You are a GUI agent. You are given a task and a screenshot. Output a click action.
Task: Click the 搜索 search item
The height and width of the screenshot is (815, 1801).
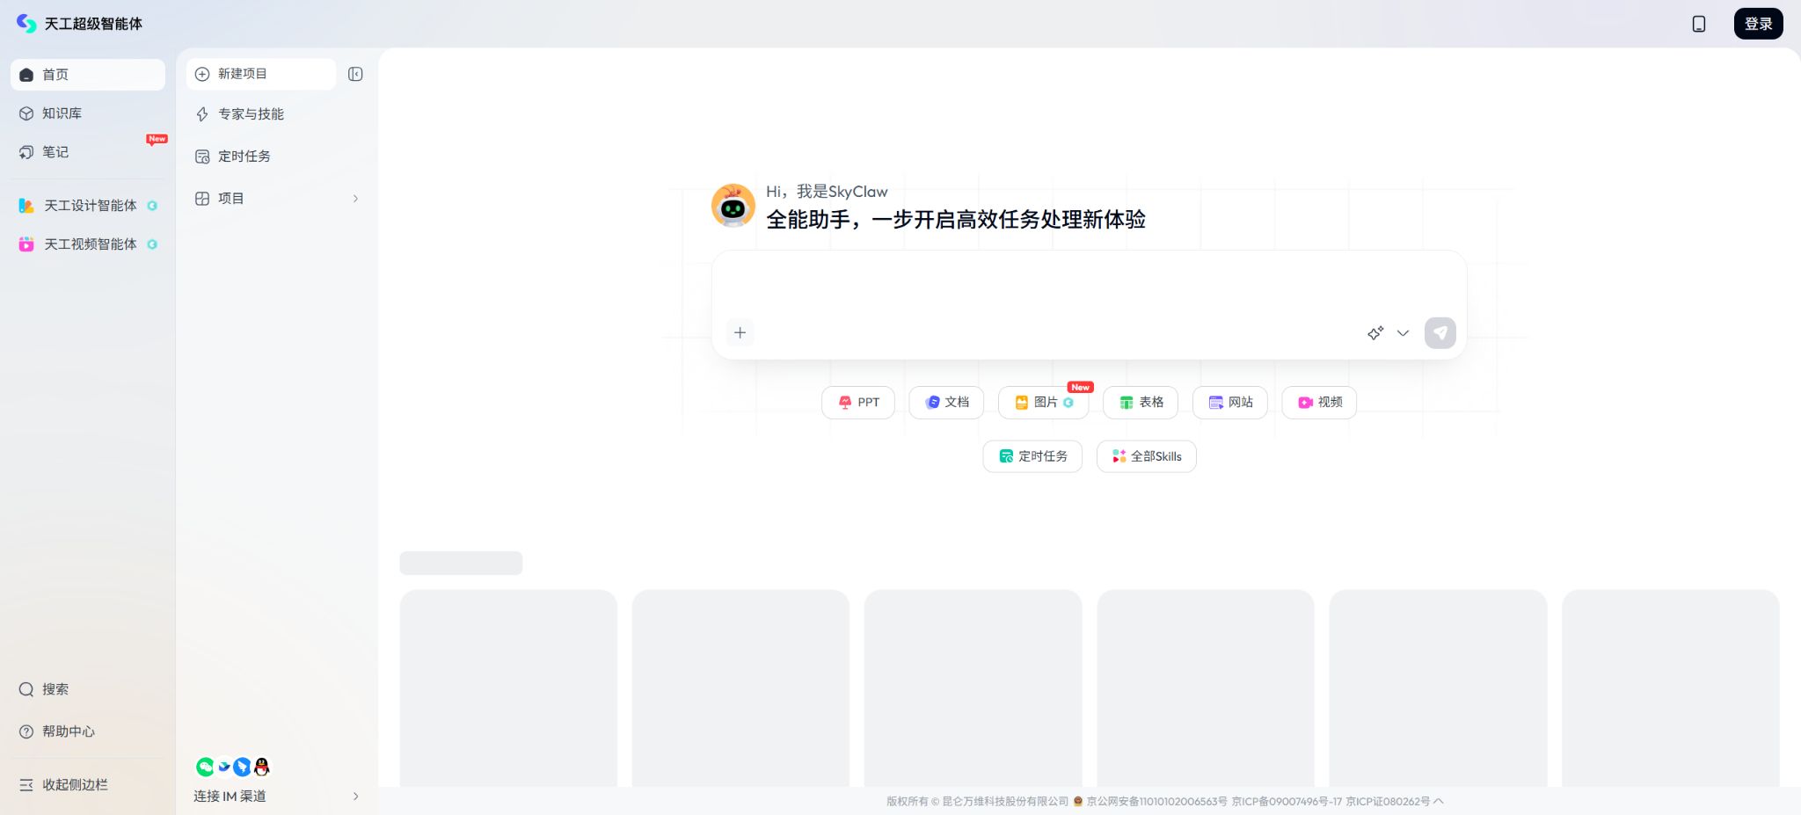coord(88,689)
